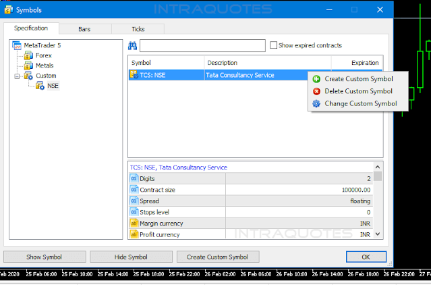Image resolution: width=431 pixels, height=285 pixels.
Task: Minimize the Symbols window
Action: pos(329,9)
